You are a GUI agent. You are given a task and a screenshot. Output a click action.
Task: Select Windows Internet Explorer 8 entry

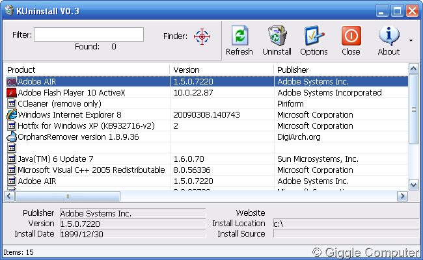70,115
